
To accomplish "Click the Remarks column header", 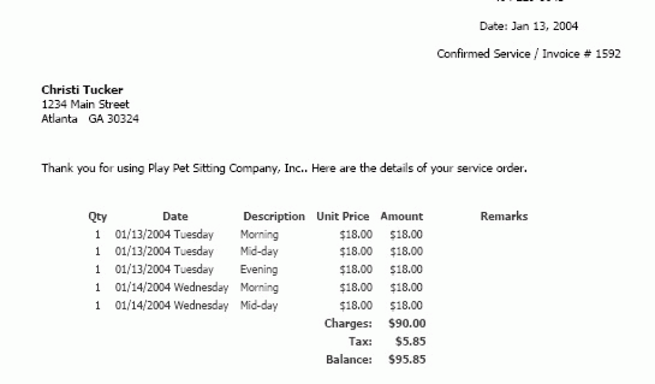I will click(504, 216).
